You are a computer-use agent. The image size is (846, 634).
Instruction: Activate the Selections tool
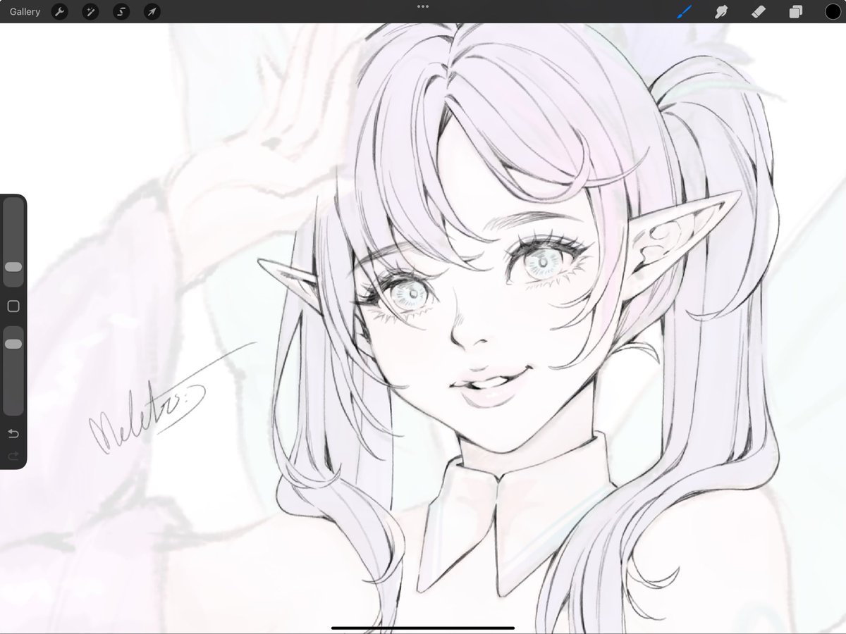pos(121,11)
